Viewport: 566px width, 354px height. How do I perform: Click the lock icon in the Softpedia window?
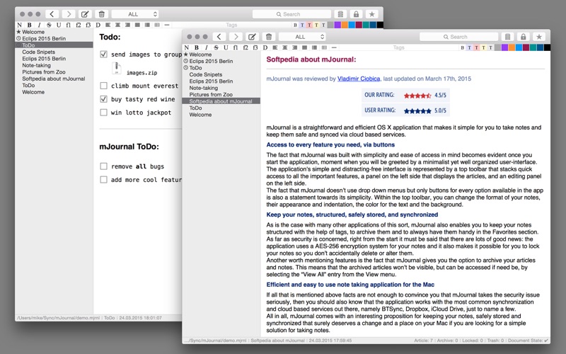coord(524,37)
